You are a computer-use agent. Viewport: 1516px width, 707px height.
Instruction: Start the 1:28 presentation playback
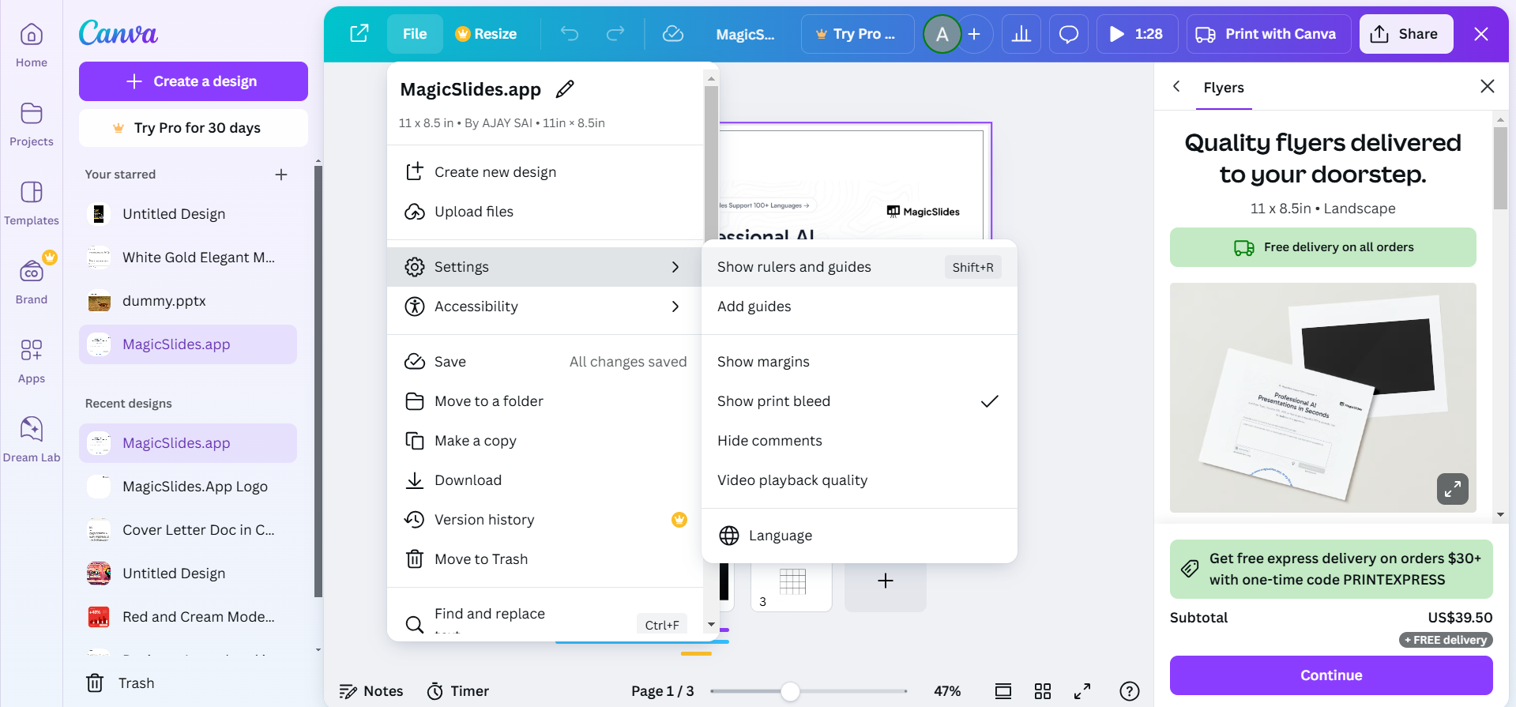[x=1137, y=34]
